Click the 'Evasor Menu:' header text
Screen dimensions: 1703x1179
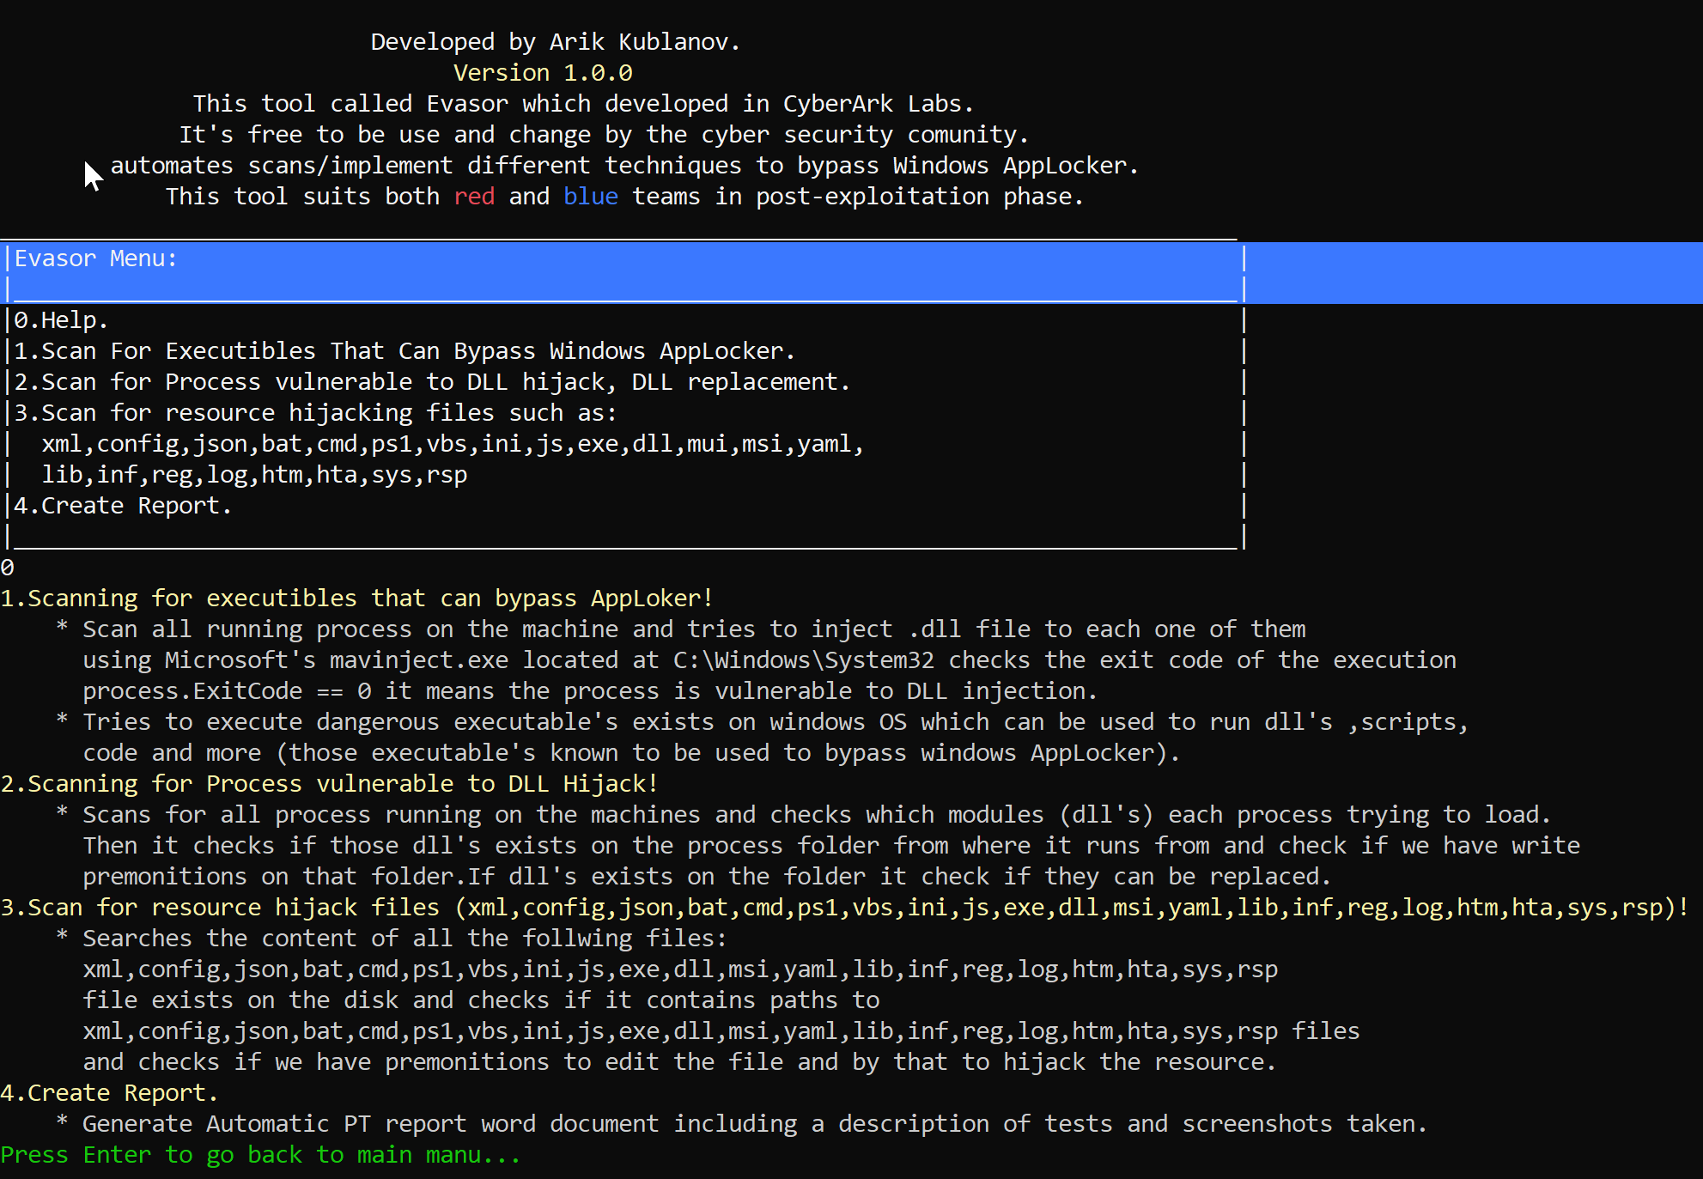click(96, 258)
